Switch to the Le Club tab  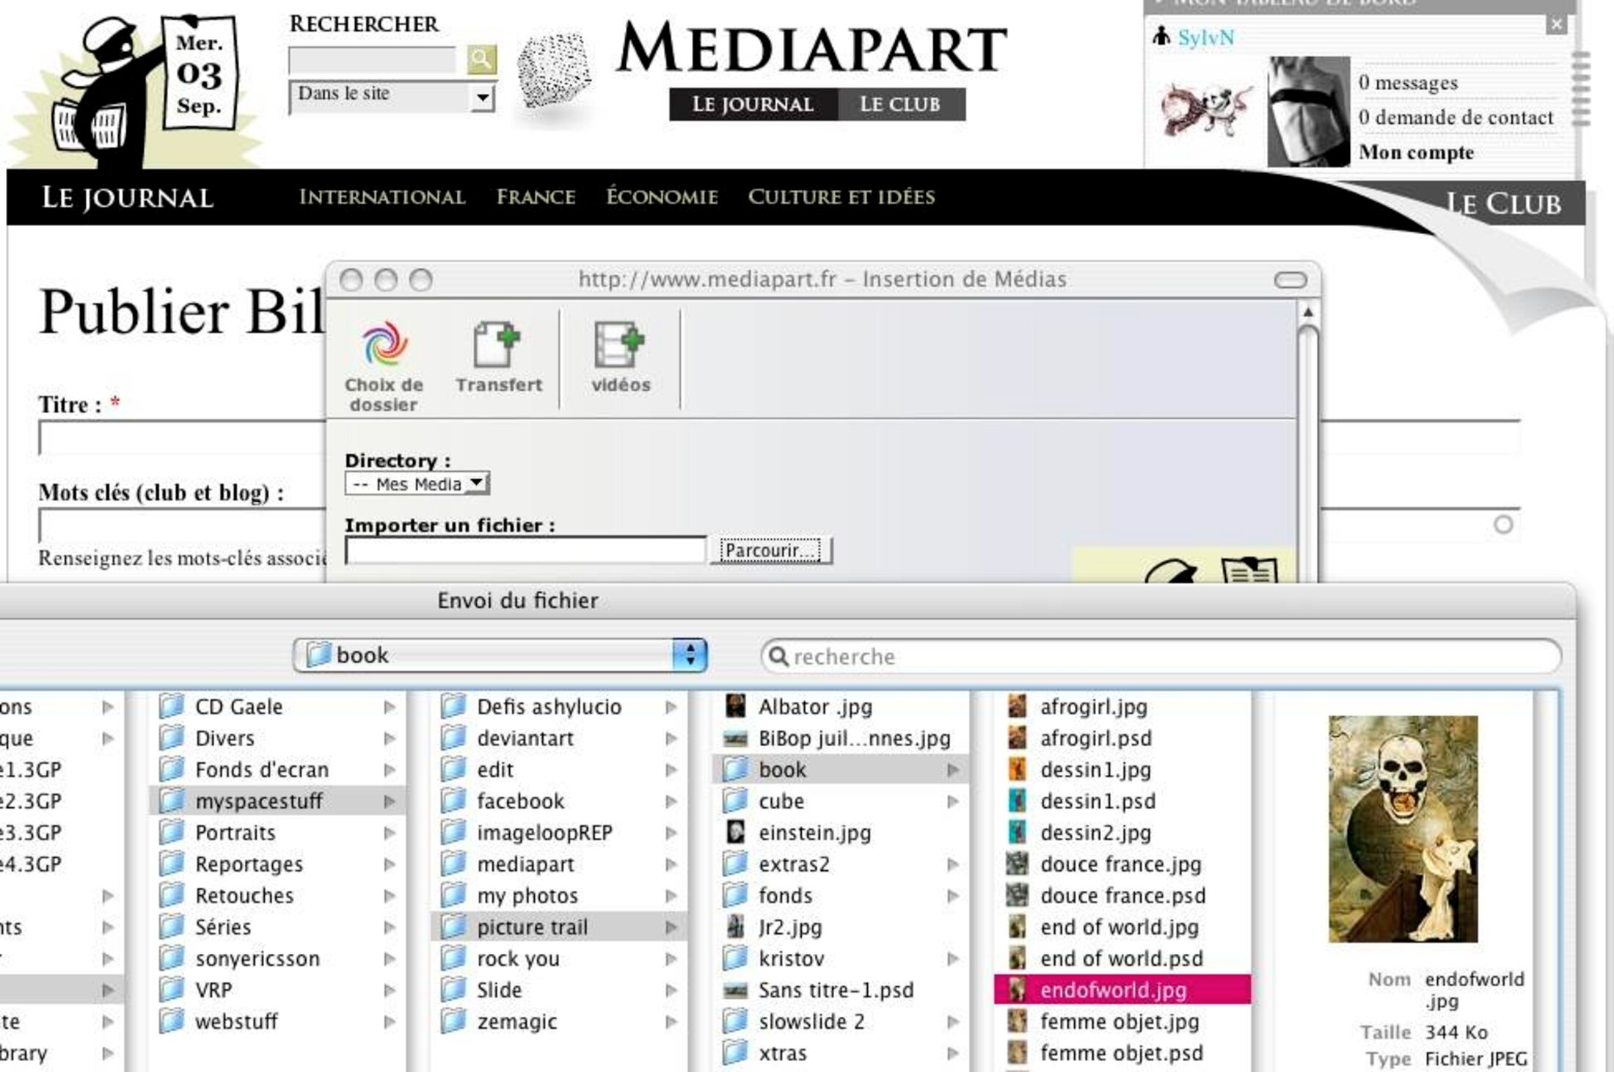(x=900, y=104)
